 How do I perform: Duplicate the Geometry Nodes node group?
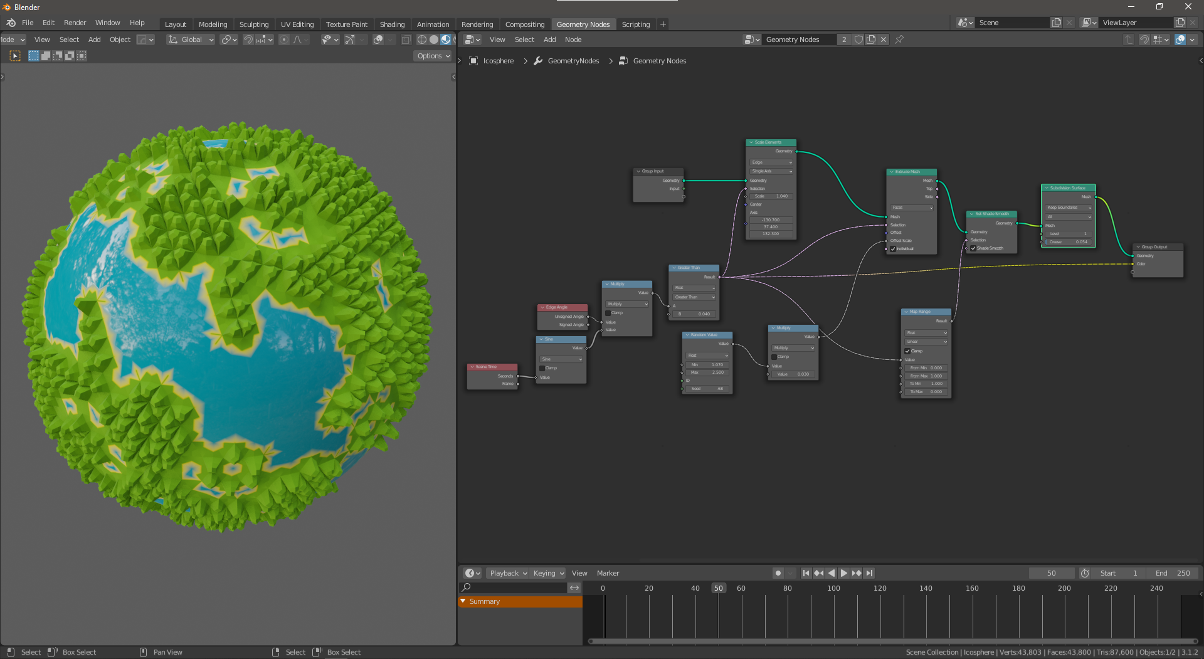pos(871,40)
